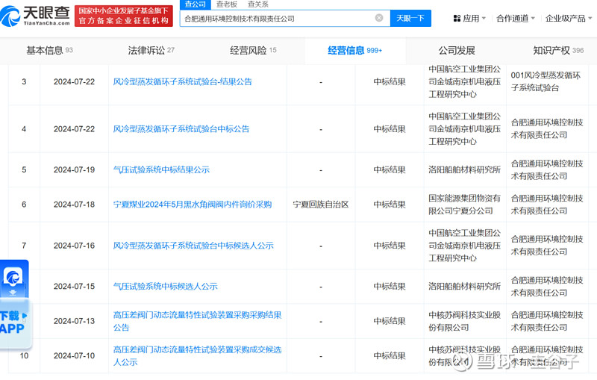Open the 知识产权 tab
Viewport: 597px width, 380px height.
click(x=558, y=50)
